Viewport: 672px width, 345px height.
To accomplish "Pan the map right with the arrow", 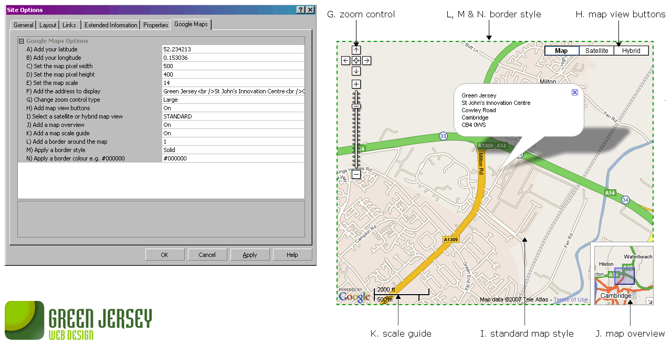I will [x=366, y=61].
